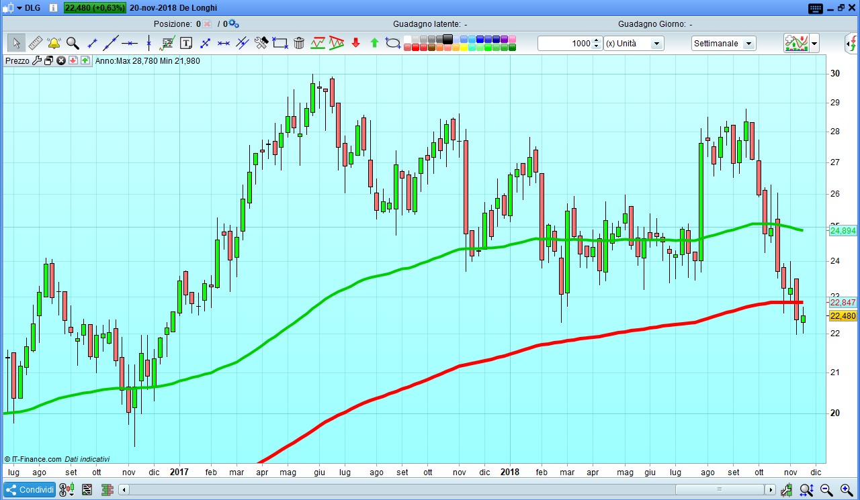
Task: Choose the rectangle drawing tool
Action: [280, 44]
